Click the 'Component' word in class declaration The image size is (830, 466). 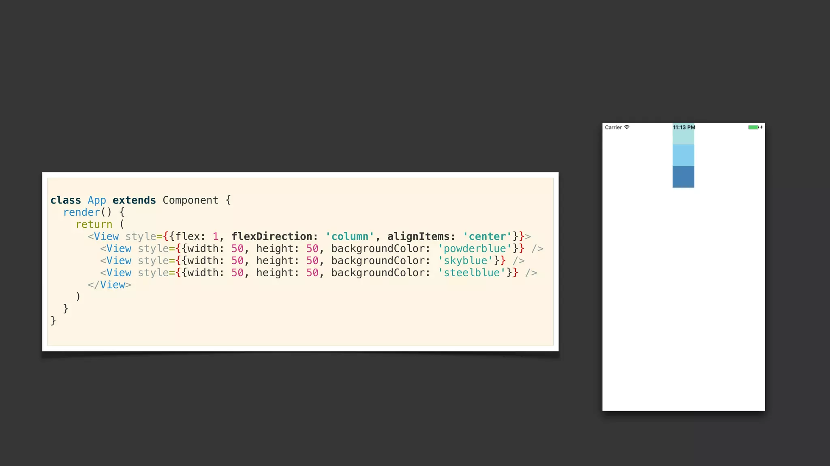(190, 200)
